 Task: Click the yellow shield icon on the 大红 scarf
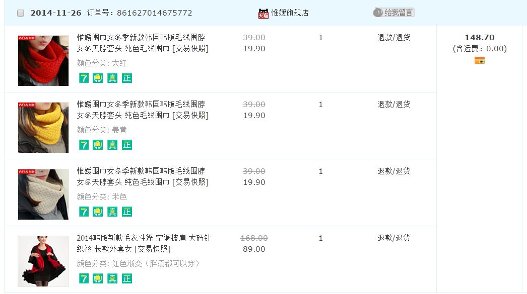click(98, 78)
